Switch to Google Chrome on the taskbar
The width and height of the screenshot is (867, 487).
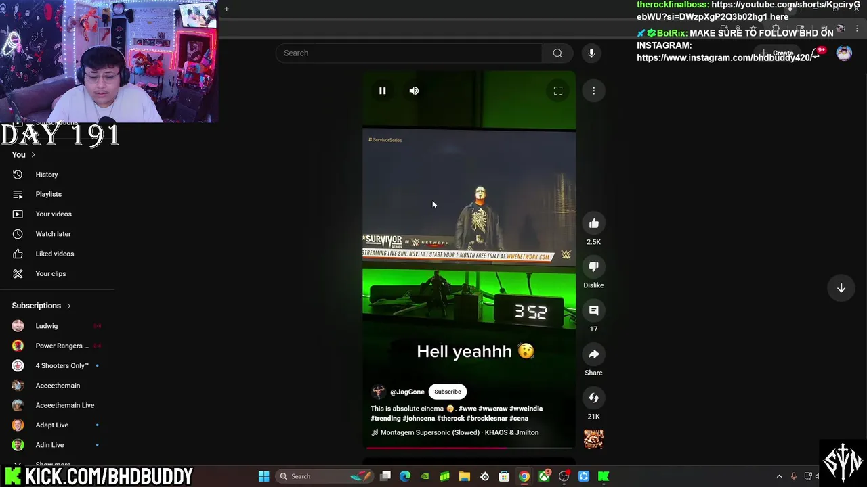click(x=524, y=476)
